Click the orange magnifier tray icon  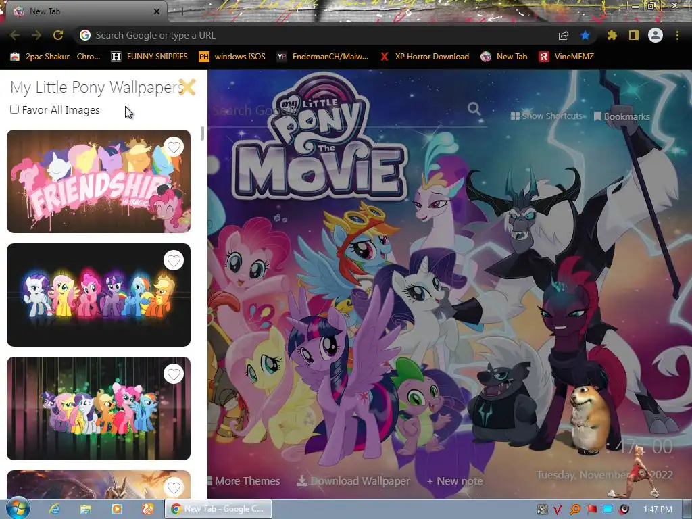[x=574, y=510]
